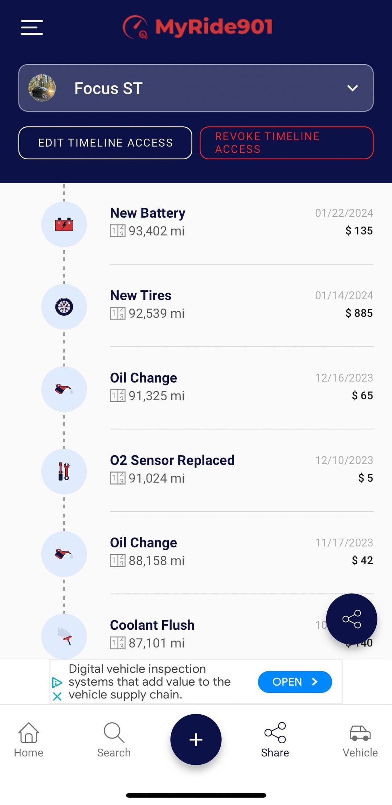Select the Share tab in bottom bar

(275, 740)
